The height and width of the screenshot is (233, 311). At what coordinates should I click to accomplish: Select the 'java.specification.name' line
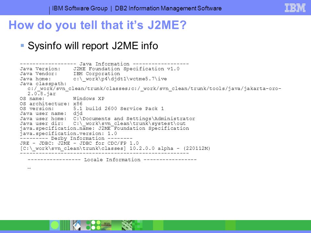(104, 128)
